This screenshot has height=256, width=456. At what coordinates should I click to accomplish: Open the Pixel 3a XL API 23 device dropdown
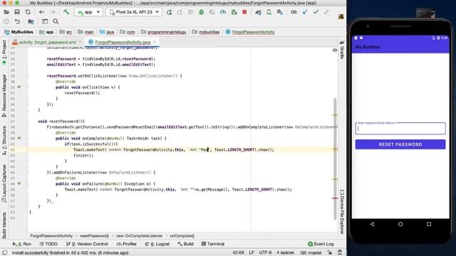point(134,12)
